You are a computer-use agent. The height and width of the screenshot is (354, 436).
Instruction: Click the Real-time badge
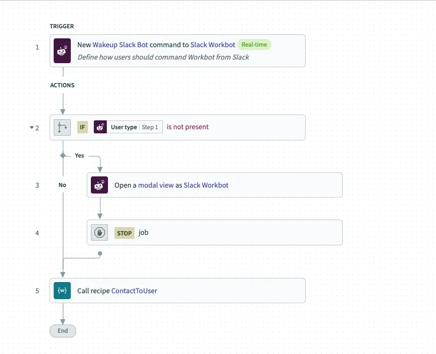[x=254, y=44]
